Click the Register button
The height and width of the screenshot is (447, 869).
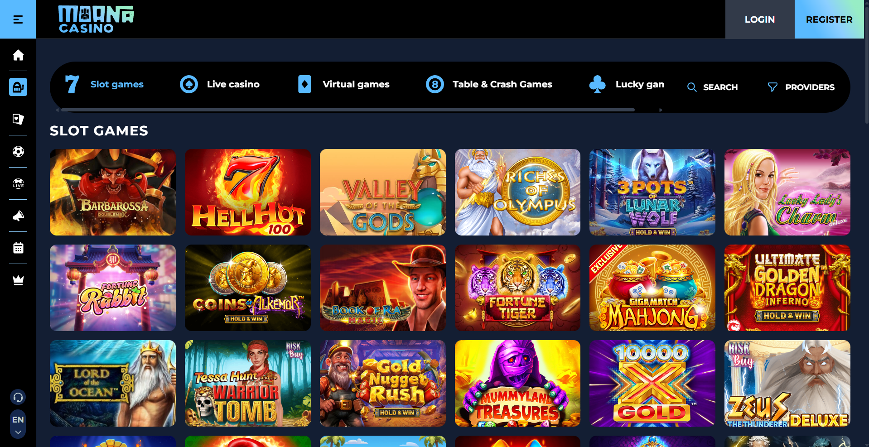tap(829, 19)
